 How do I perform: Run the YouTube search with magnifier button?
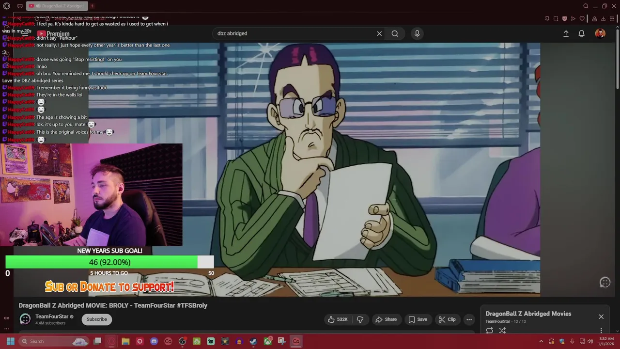point(395,33)
